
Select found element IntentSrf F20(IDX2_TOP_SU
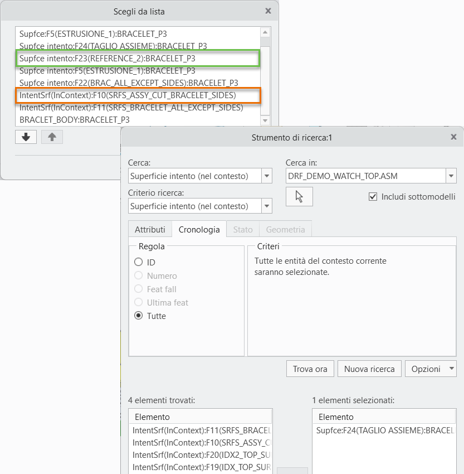(x=201, y=455)
